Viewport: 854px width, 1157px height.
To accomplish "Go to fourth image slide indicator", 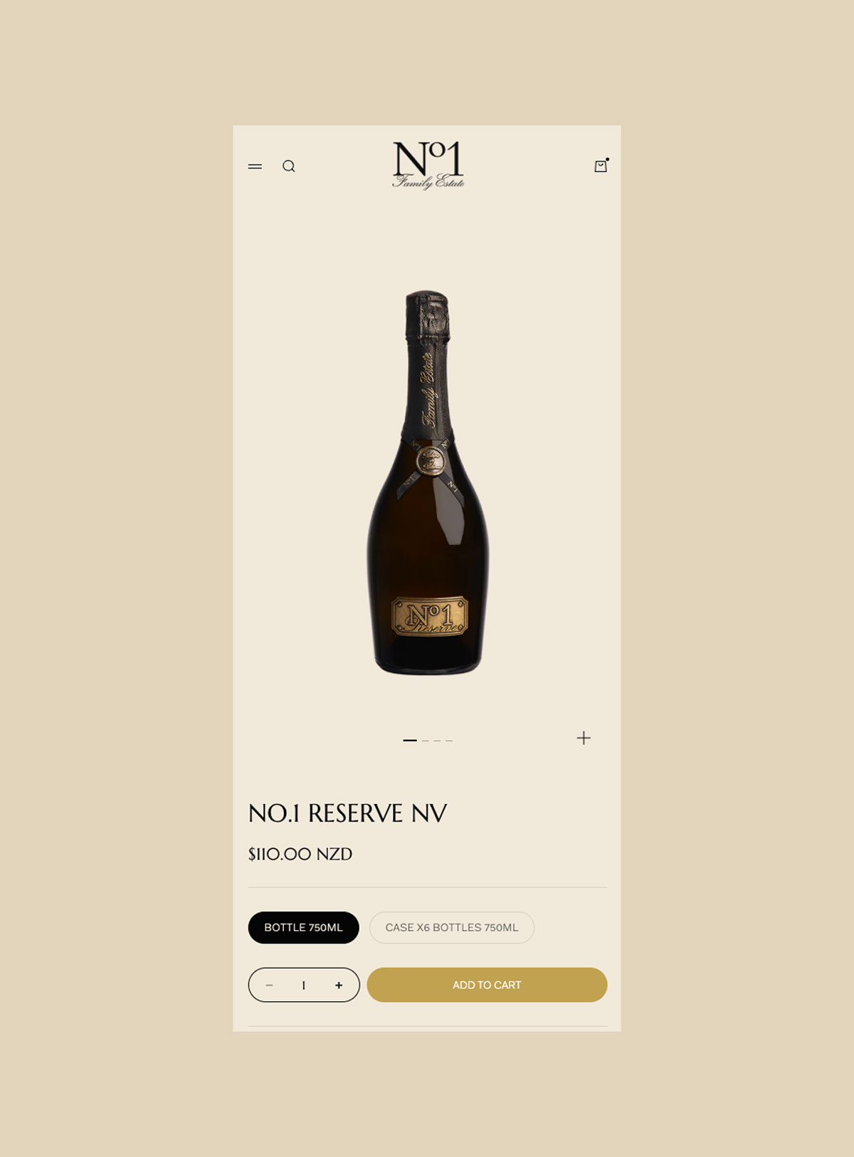I will tap(449, 741).
